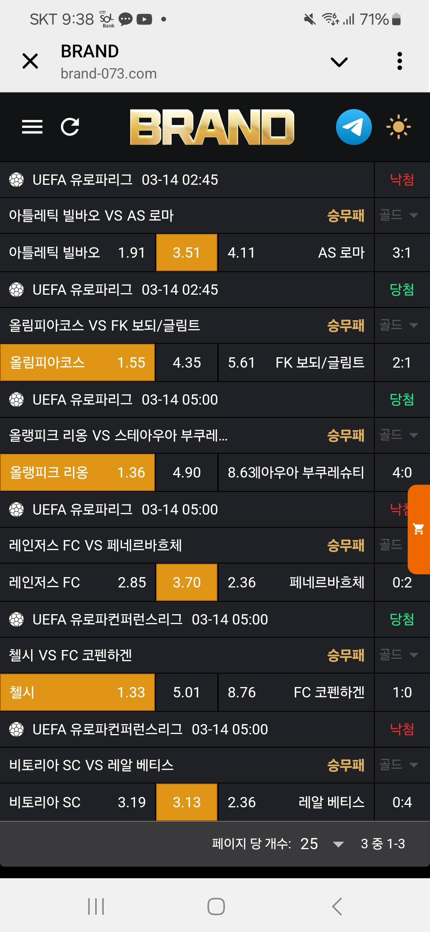Select 올림피아코스 1.55 home win cell
This screenshot has width=430, height=932.
(78, 362)
